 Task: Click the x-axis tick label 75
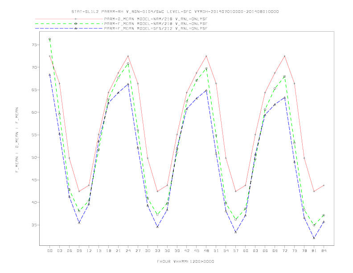point(295,251)
